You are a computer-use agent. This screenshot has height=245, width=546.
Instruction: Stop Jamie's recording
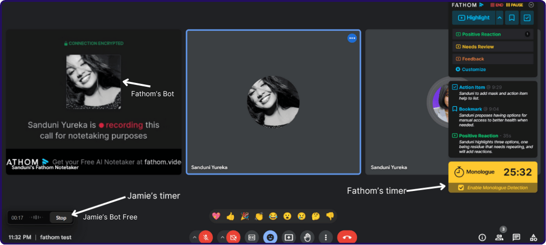point(61,218)
